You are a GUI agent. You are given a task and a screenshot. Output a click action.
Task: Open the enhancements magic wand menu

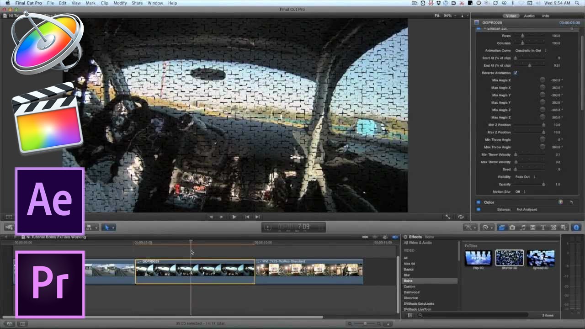(469, 227)
